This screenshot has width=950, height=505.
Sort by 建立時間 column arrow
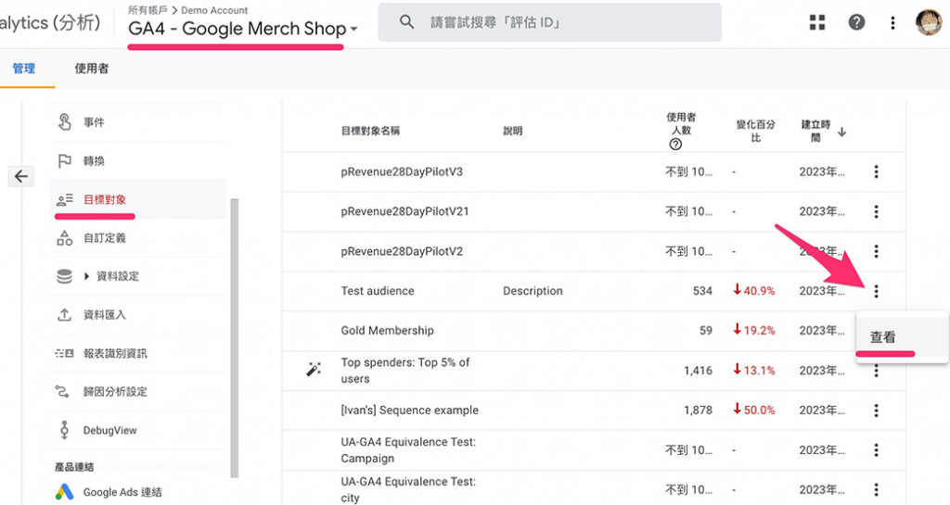pos(841,132)
